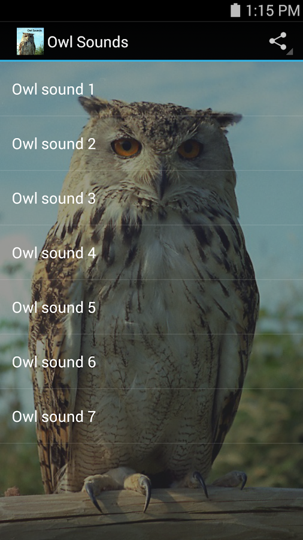Click the wooden perch at the bottom
This screenshot has height=540, width=303.
151,513
